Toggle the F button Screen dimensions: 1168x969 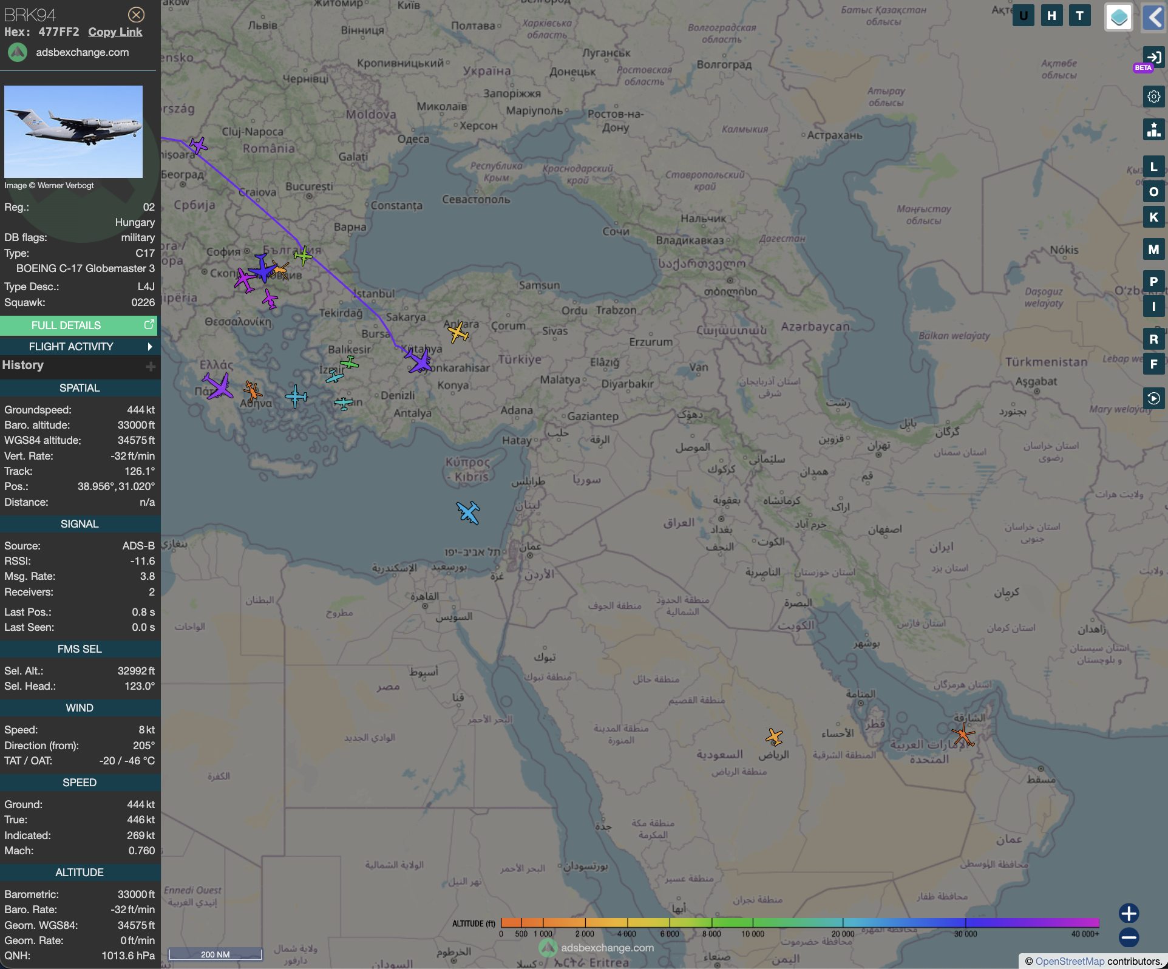1153,364
